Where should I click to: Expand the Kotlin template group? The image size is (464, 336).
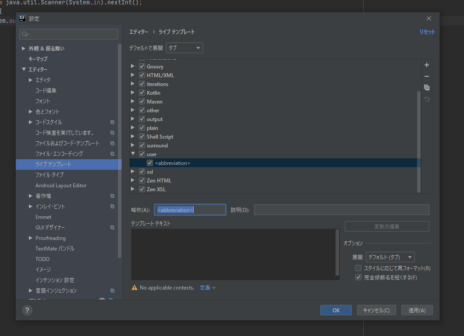(x=133, y=93)
